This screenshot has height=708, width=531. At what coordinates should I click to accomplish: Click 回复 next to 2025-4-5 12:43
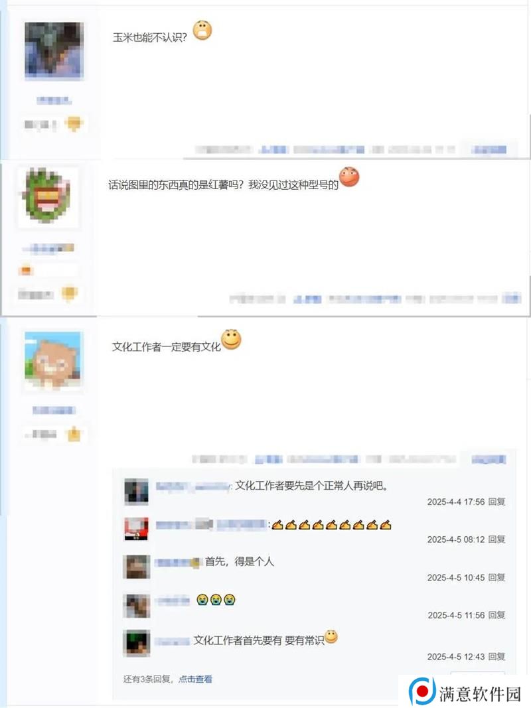pos(496,656)
